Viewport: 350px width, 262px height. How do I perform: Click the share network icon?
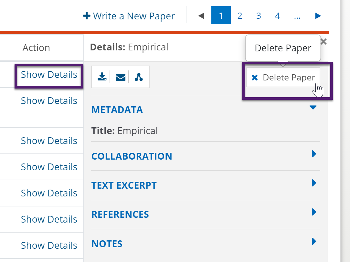(x=138, y=77)
